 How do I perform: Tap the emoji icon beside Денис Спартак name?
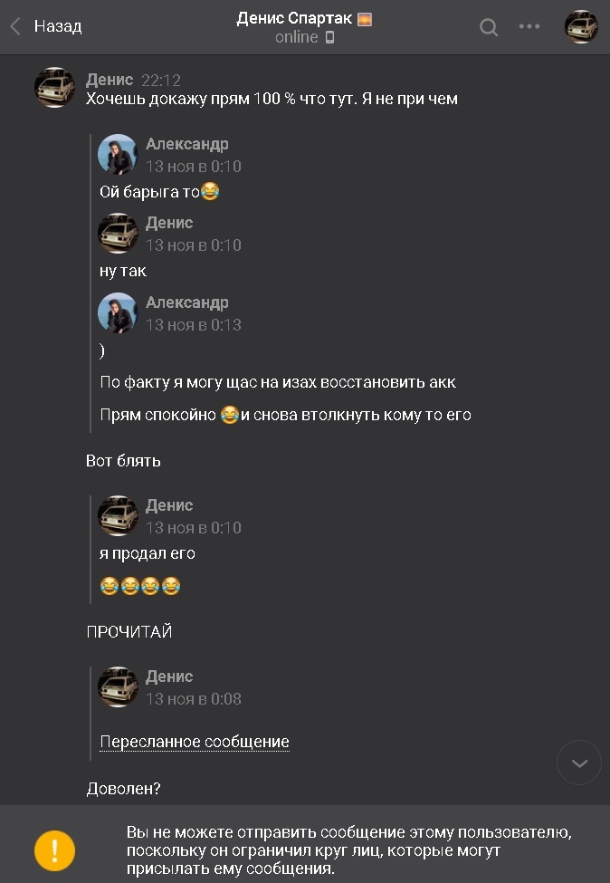coord(365,19)
